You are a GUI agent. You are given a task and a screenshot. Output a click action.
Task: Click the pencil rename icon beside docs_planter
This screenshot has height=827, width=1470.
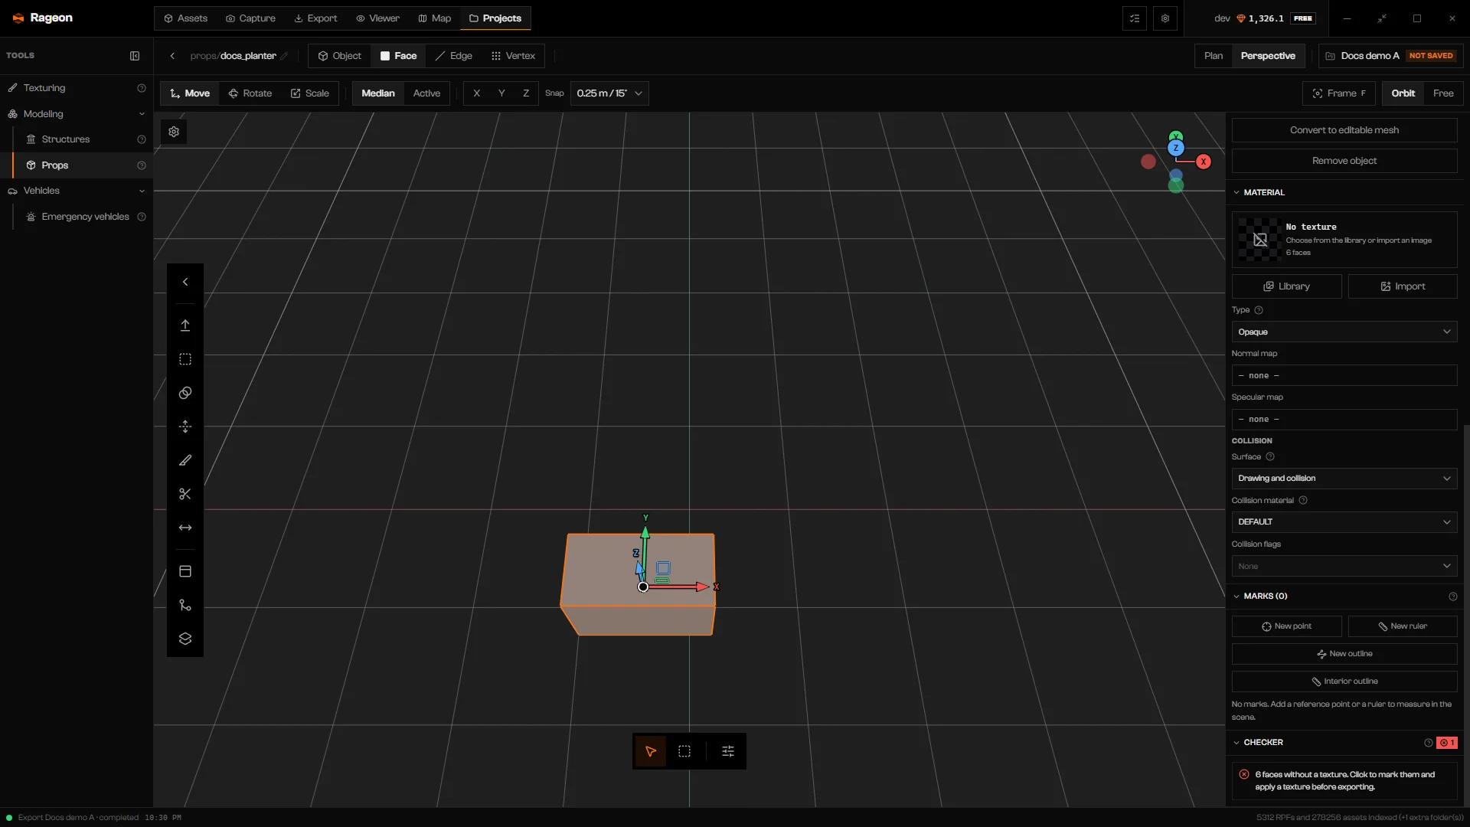click(x=285, y=56)
